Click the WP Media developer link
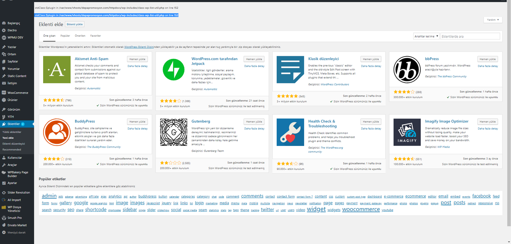The width and height of the screenshot is (511, 244). click(444, 147)
